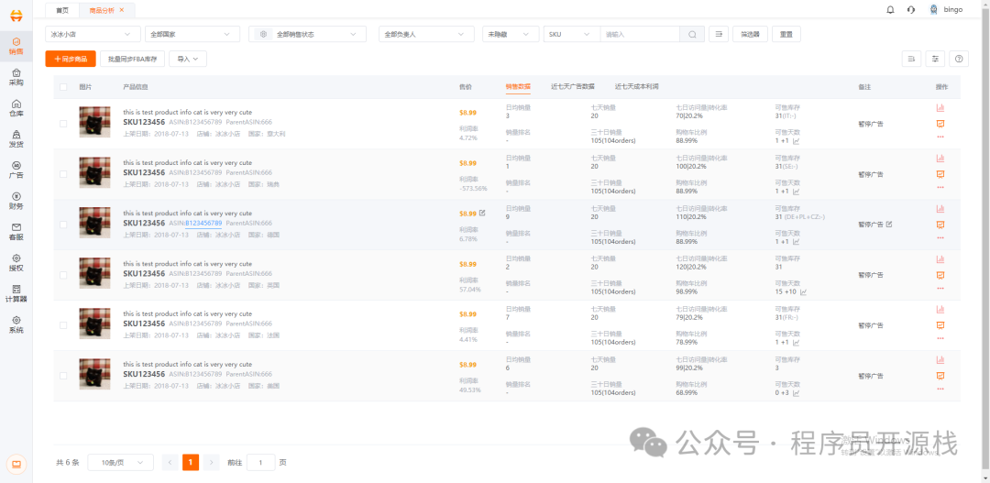Image resolution: width=990 pixels, height=483 pixels.
Task: Click the 前往 page number input
Action: click(260, 462)
